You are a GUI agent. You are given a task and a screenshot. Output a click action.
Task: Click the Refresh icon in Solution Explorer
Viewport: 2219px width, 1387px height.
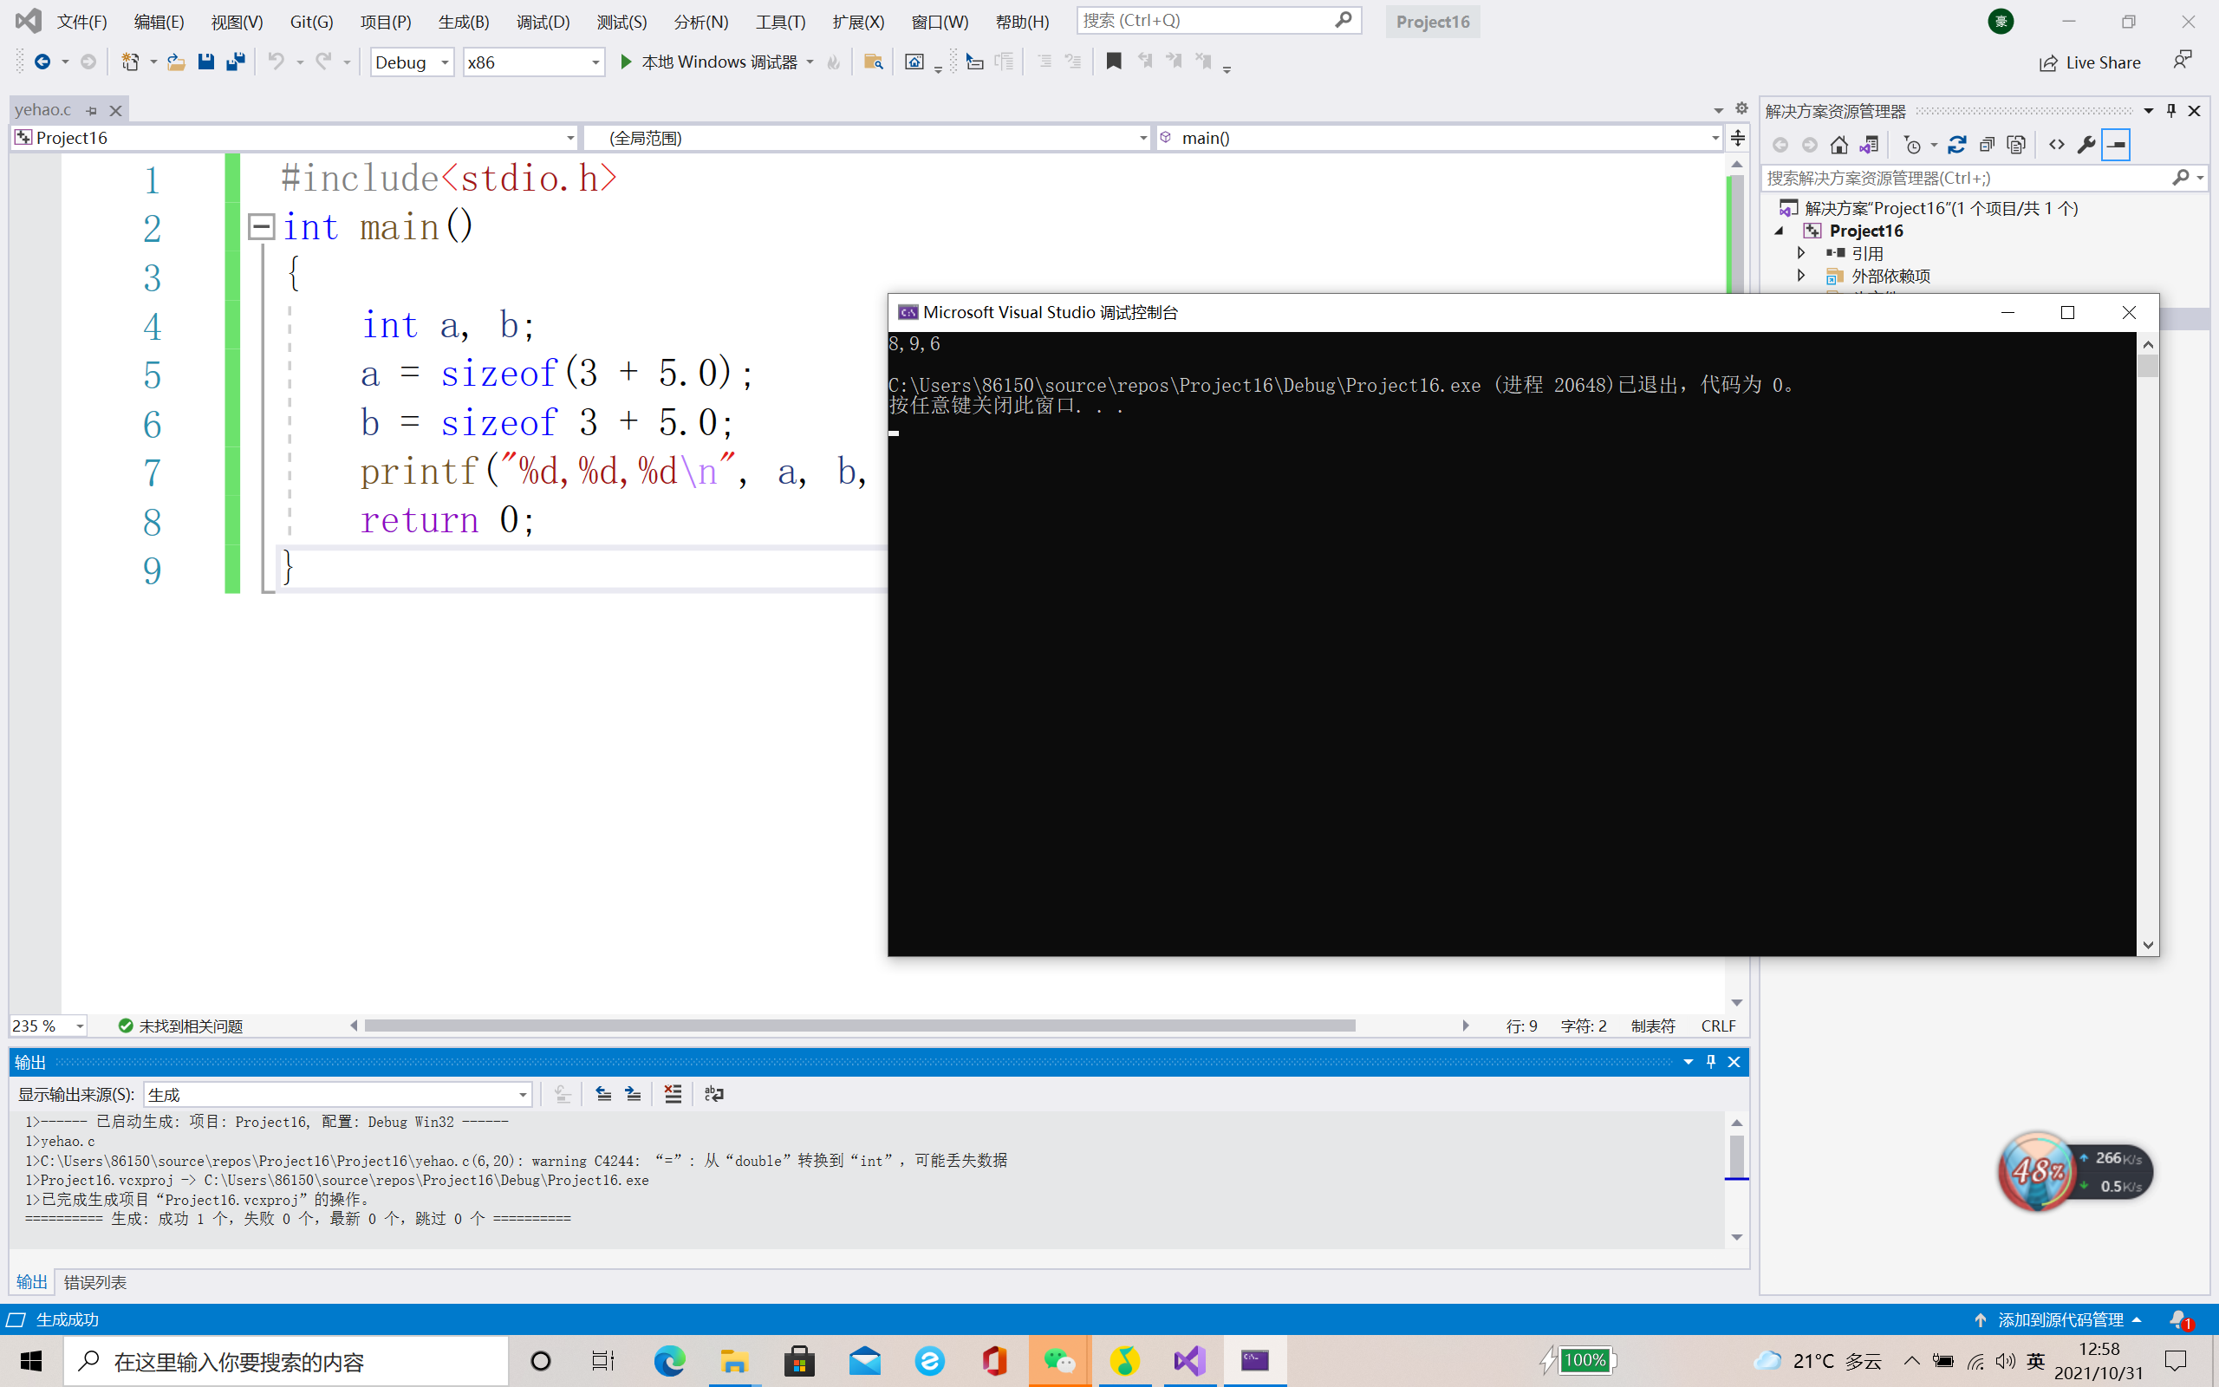1956,145
